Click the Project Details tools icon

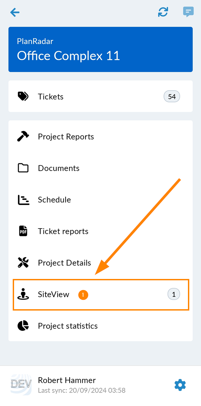pyautogui.click(x=23, y=262)
